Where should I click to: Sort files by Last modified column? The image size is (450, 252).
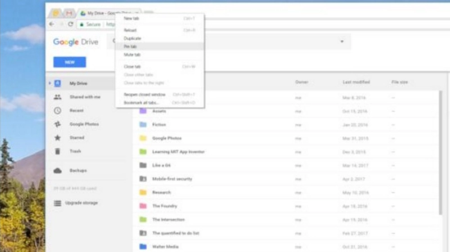coord(356,82)
